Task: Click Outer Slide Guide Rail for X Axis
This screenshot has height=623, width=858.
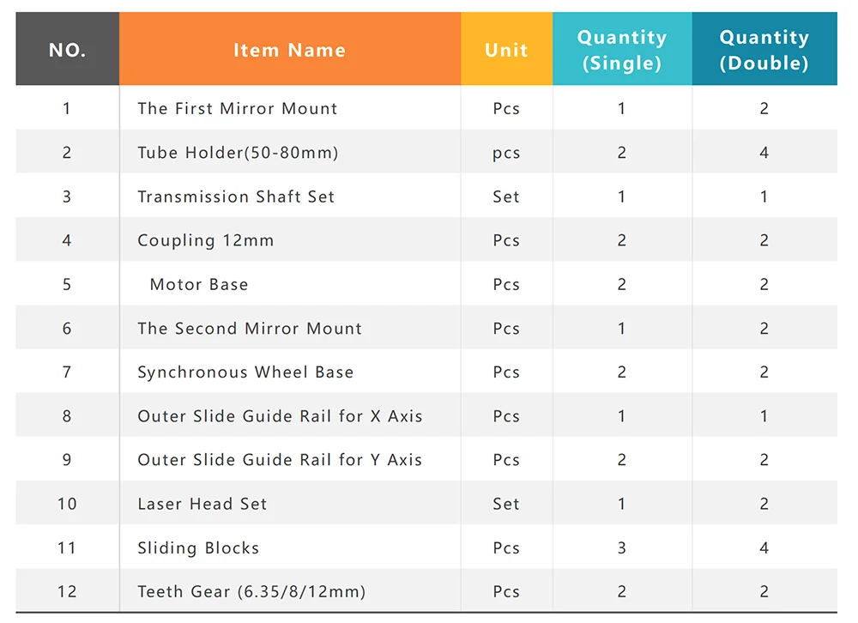Action: [280, 416]
